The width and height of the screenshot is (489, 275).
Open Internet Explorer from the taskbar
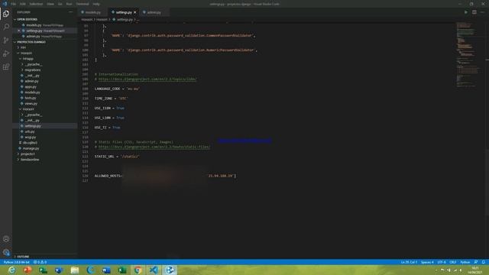(11, 270)
